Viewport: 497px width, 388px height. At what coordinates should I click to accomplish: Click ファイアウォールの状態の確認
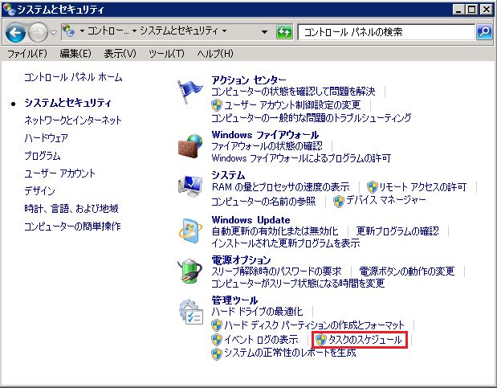(267, 146)
